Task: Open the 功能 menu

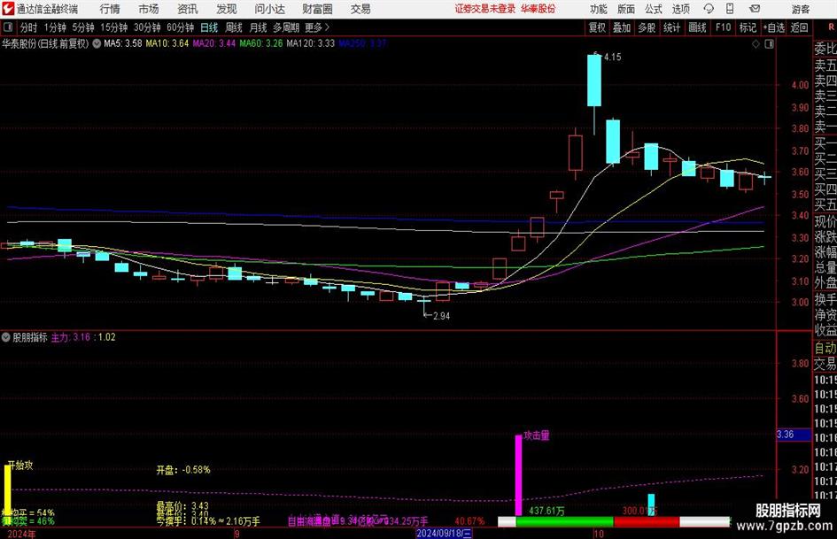Action: pos(599,9)
